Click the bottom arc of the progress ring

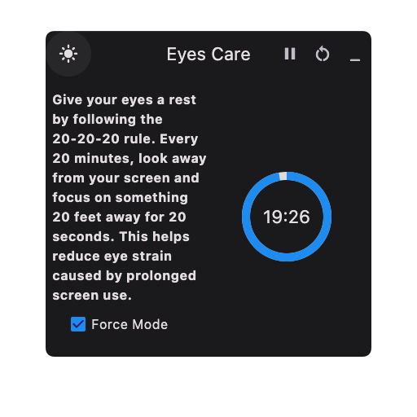pos(287,257)
